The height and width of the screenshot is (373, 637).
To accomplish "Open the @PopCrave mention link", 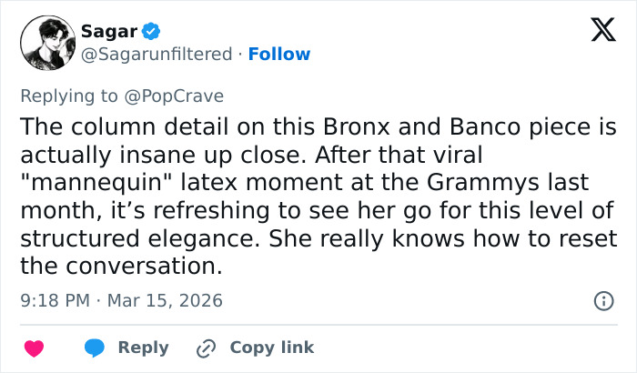I will (x=180, y=95).
